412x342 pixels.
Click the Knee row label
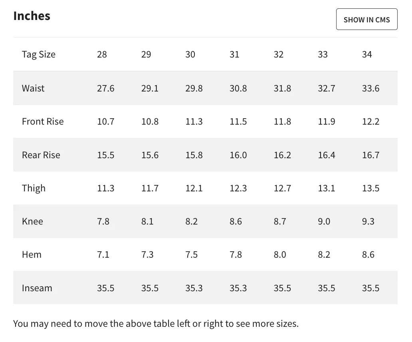click(x=32, y=221)
